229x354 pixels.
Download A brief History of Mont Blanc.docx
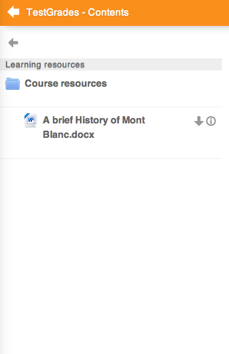click(199, 121)
